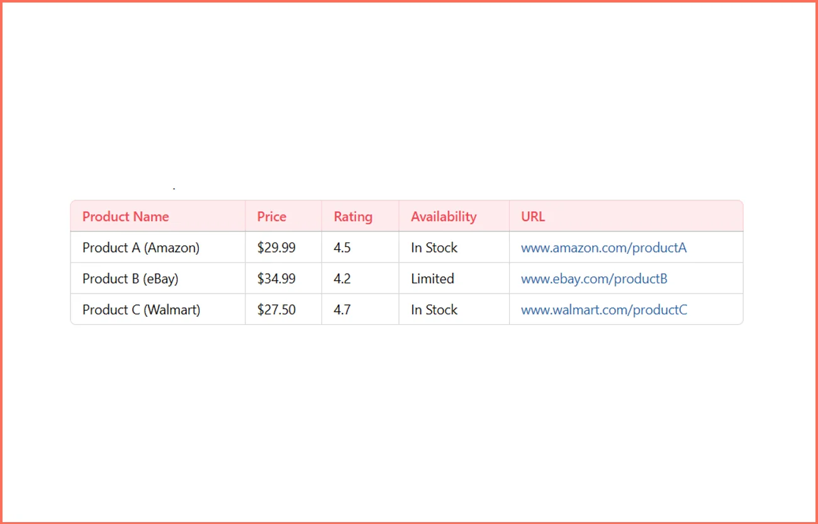Click the Price column header
818x524 pixels.
(271, 216)
